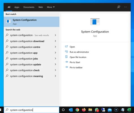Click the search box with system configuration
This screenshot has height=113, width=134.
point(31,110)
